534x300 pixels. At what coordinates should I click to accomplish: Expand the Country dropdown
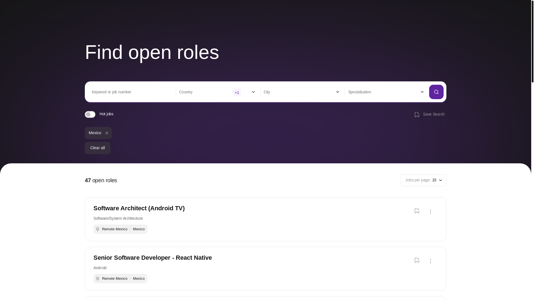coord(253,92)
